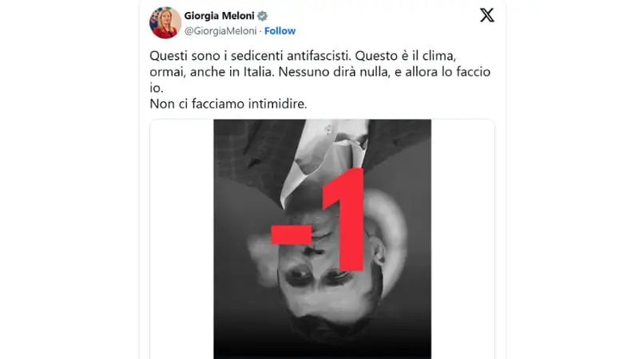639x359 pixels.
Task: Select the word 'antifascisti' in the post
Action: (317, 56)
